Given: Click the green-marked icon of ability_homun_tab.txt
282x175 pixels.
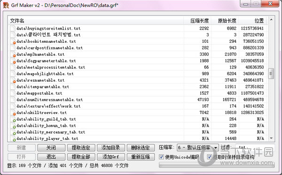Looking at the screenshot, I should 13,126.
